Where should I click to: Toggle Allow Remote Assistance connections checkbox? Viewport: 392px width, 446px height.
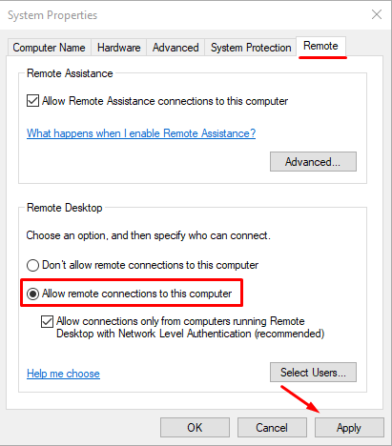[x=32, y=101]
